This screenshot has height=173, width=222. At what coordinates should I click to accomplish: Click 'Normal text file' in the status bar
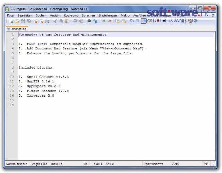click(x=16, y=164)
